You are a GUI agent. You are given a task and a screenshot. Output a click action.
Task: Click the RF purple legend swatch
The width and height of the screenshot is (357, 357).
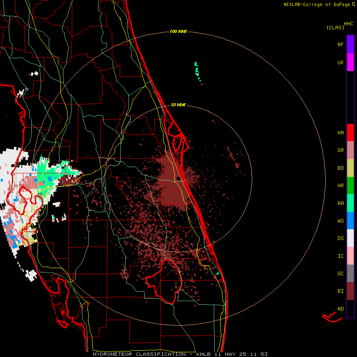click(x=350, y=44)
